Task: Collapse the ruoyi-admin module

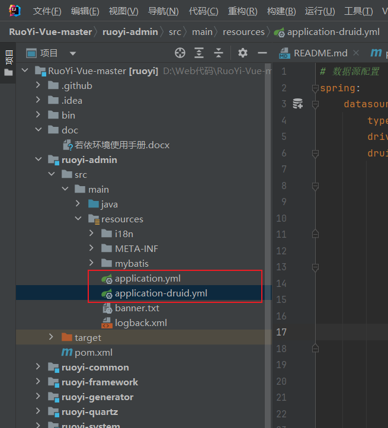Action: click(38, 159)
